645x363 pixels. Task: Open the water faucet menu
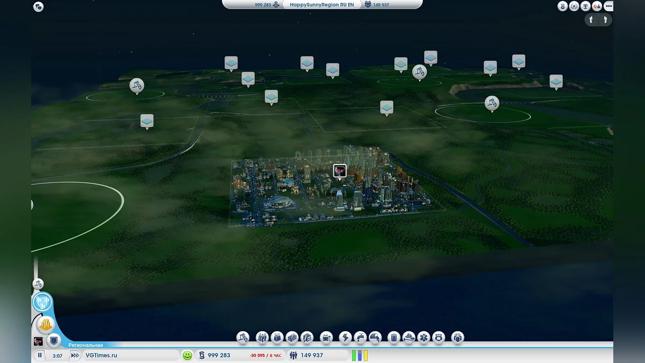360,338
